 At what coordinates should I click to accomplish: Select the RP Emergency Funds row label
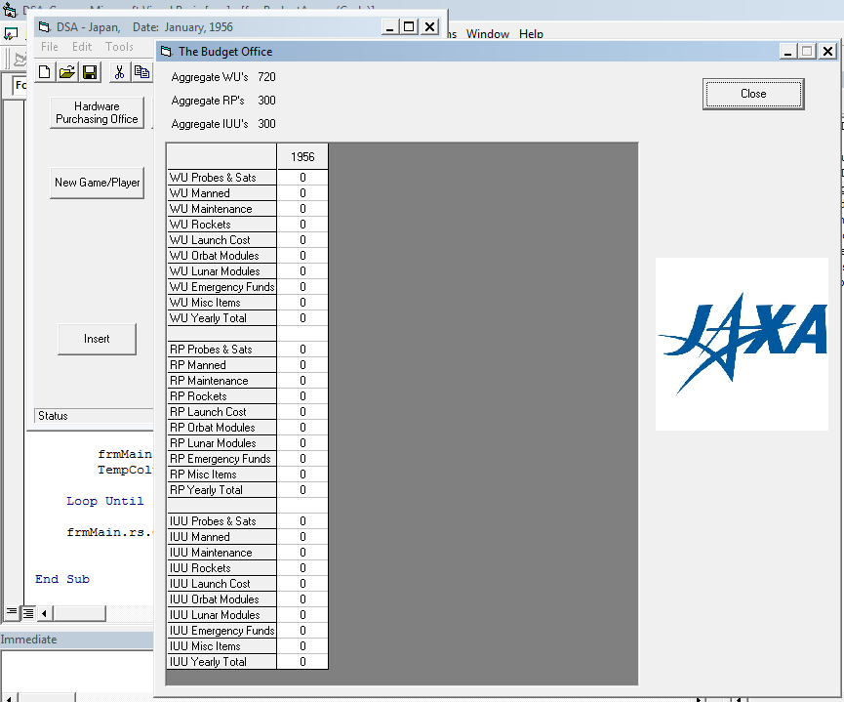click(221, 459)
